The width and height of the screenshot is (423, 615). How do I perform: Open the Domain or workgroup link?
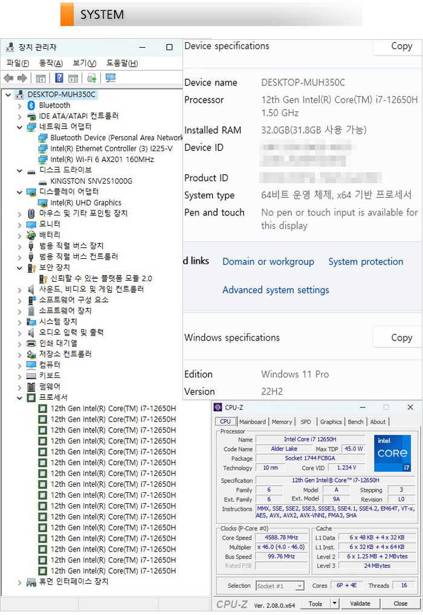click(x=268, y=262)
